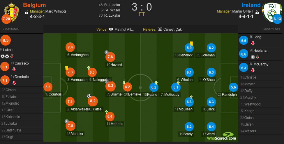Screen dimensions: 284x144
Task: Select Randolph's 5.6 rating circle
Action: (x=233, y=87)
